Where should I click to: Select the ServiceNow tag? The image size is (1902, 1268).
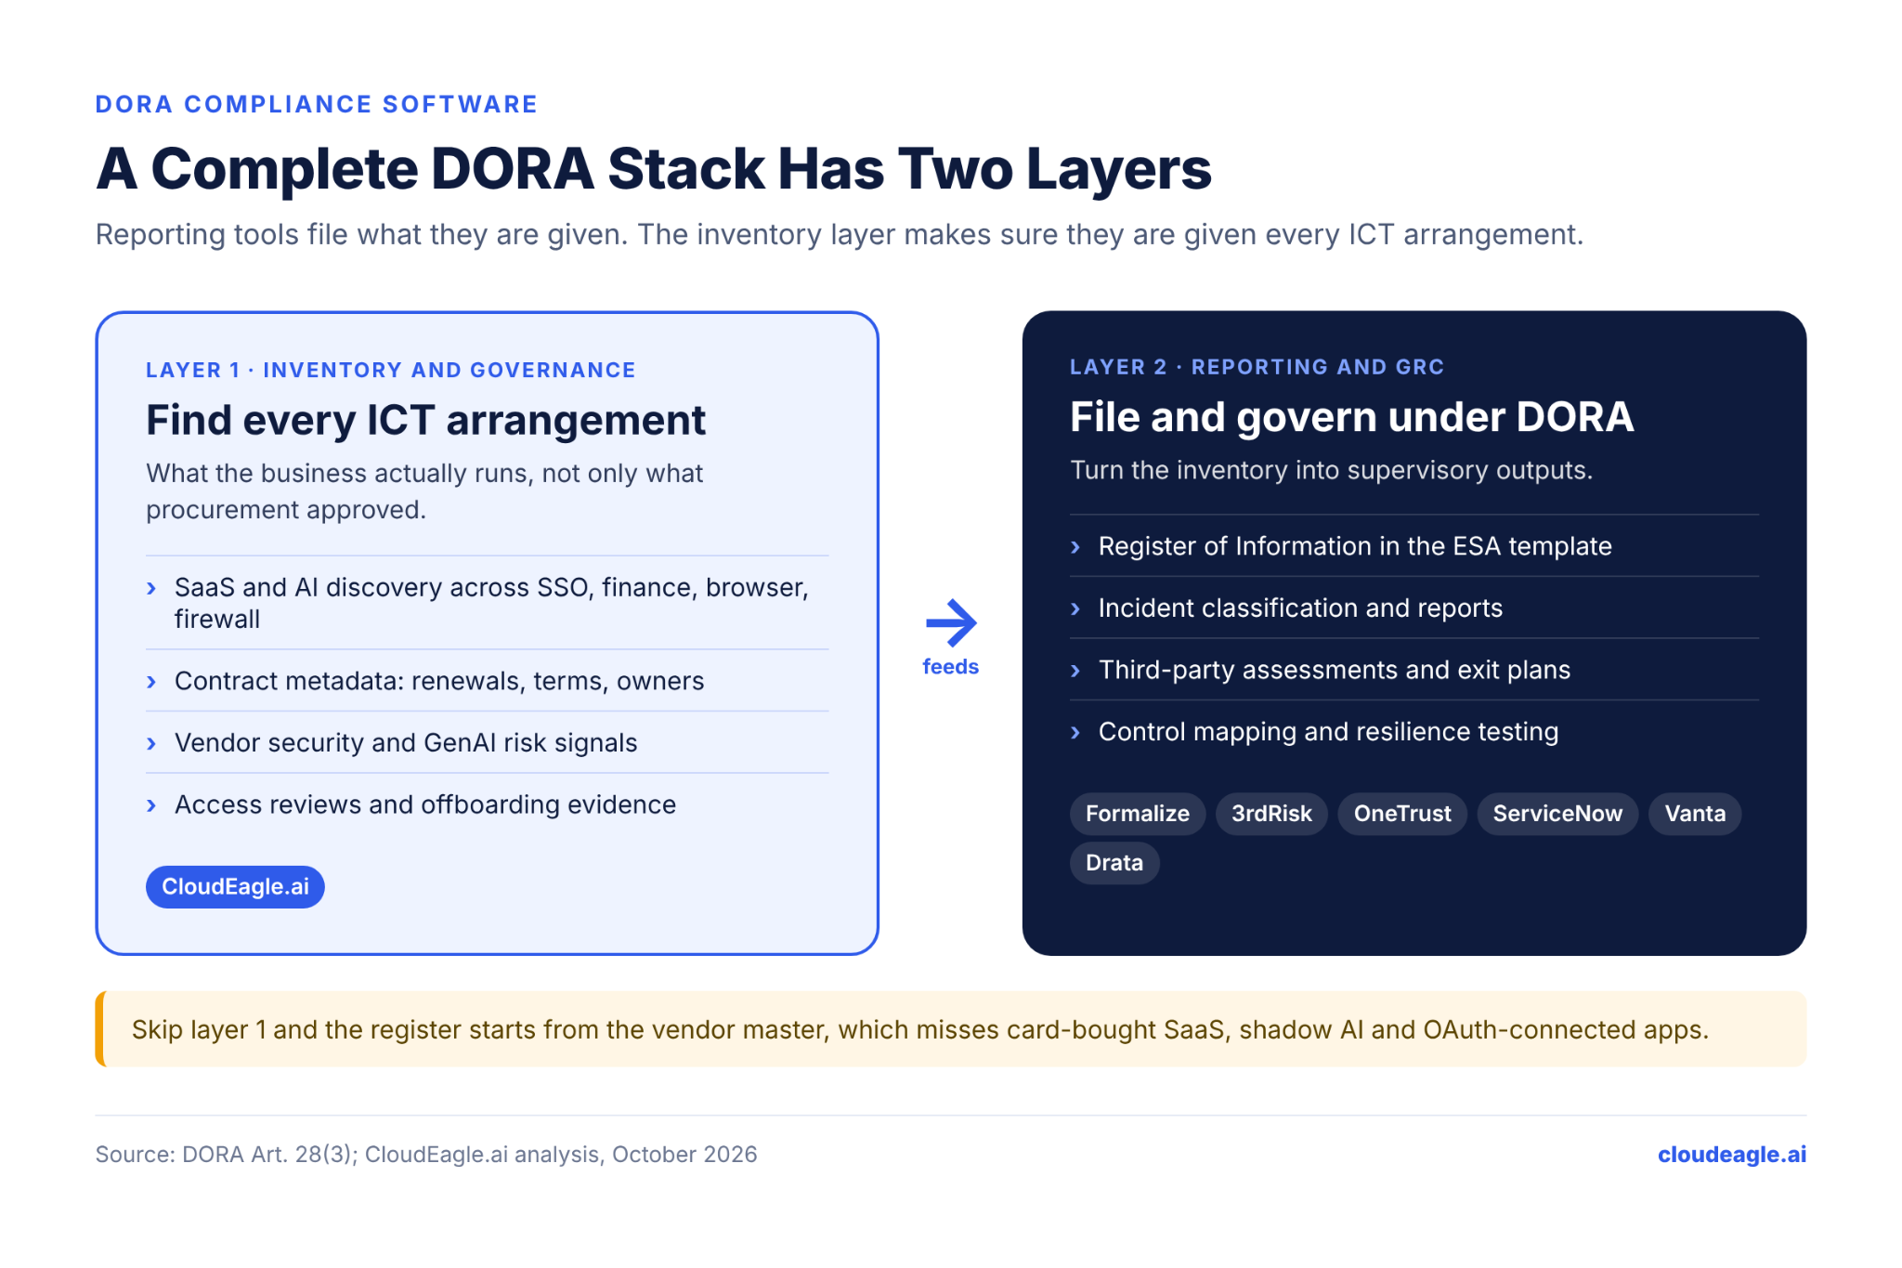pyautogui.click(x=1557, y=814)
